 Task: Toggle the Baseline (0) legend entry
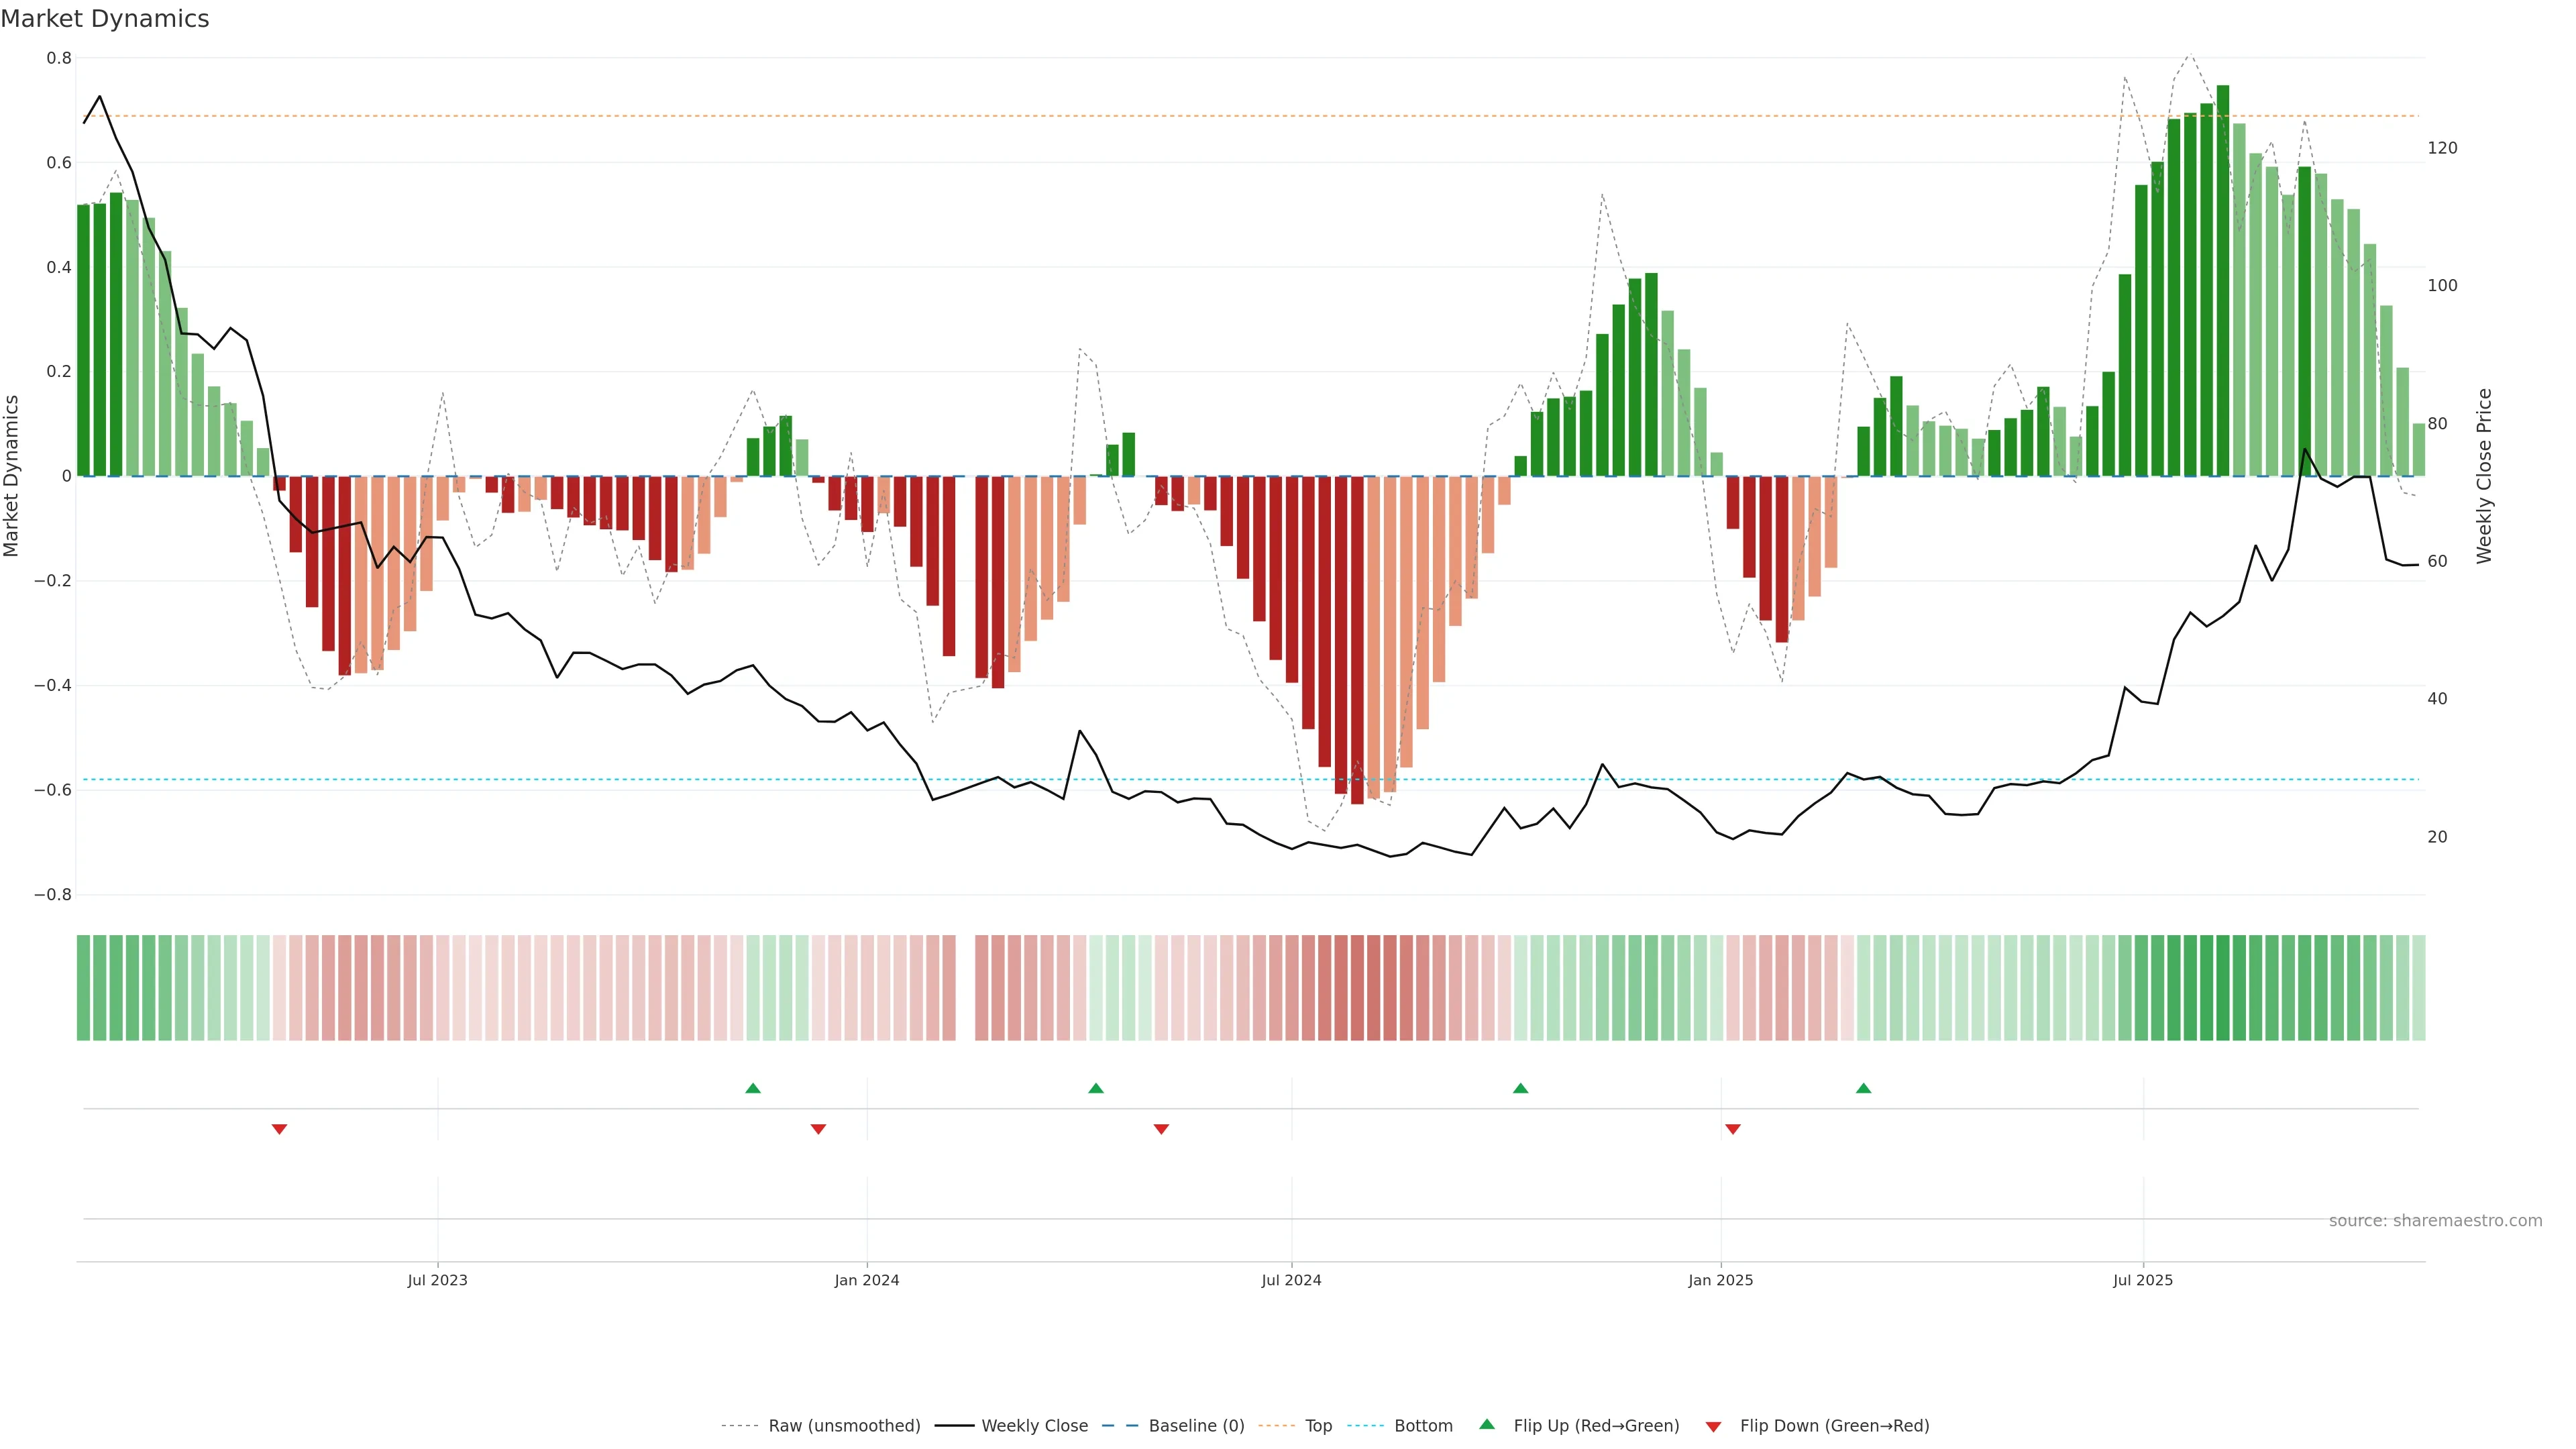pos(1196,1426)
